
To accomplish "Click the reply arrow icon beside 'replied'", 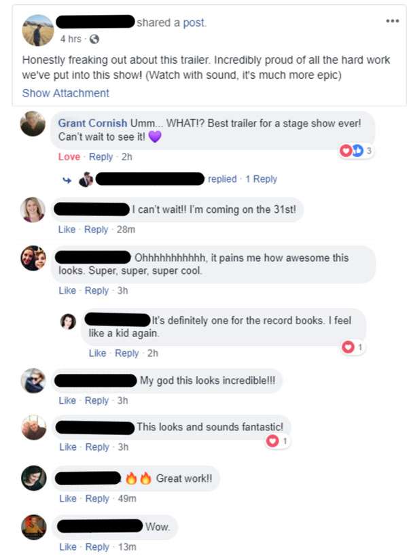I will 67,180.
